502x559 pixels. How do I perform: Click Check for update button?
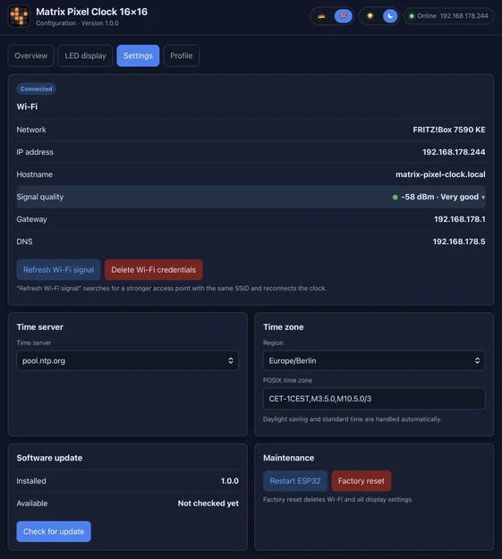point(54,531)
